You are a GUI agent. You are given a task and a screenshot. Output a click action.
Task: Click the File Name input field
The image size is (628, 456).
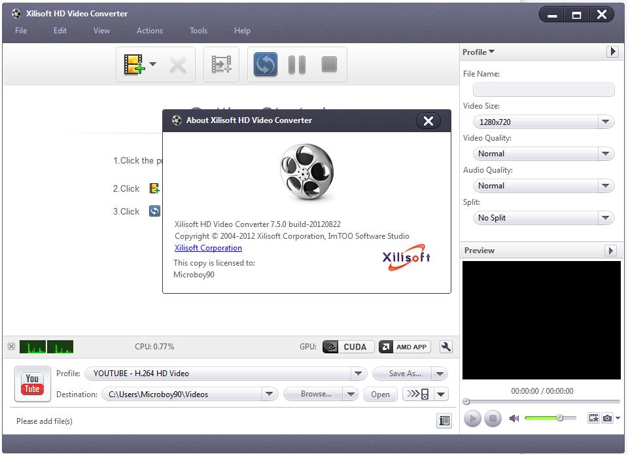[x=544, y=90]
